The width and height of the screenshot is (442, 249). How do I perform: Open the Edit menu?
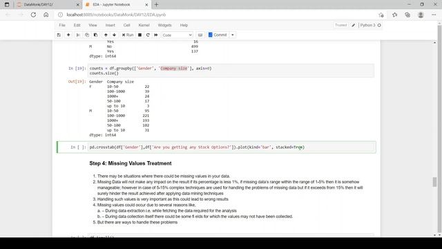click(x=77, y=25)
